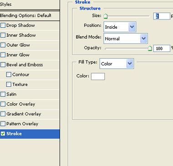The height and width of the screenshot is (166, 173).
Task: Uncheck the Stroke checkbox
Action: click(3, 134)
